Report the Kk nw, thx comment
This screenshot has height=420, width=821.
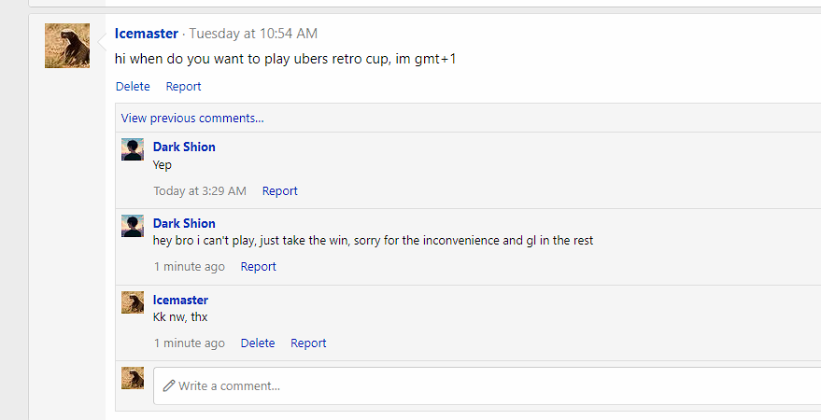click(308, 343)
